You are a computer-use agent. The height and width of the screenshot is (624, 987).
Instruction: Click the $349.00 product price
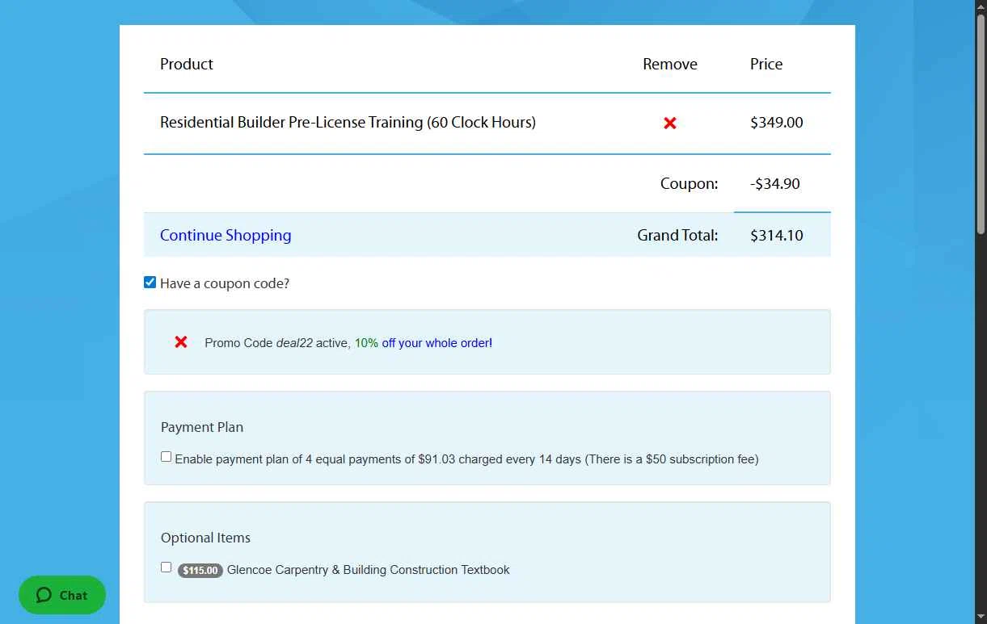click(777, 123)
